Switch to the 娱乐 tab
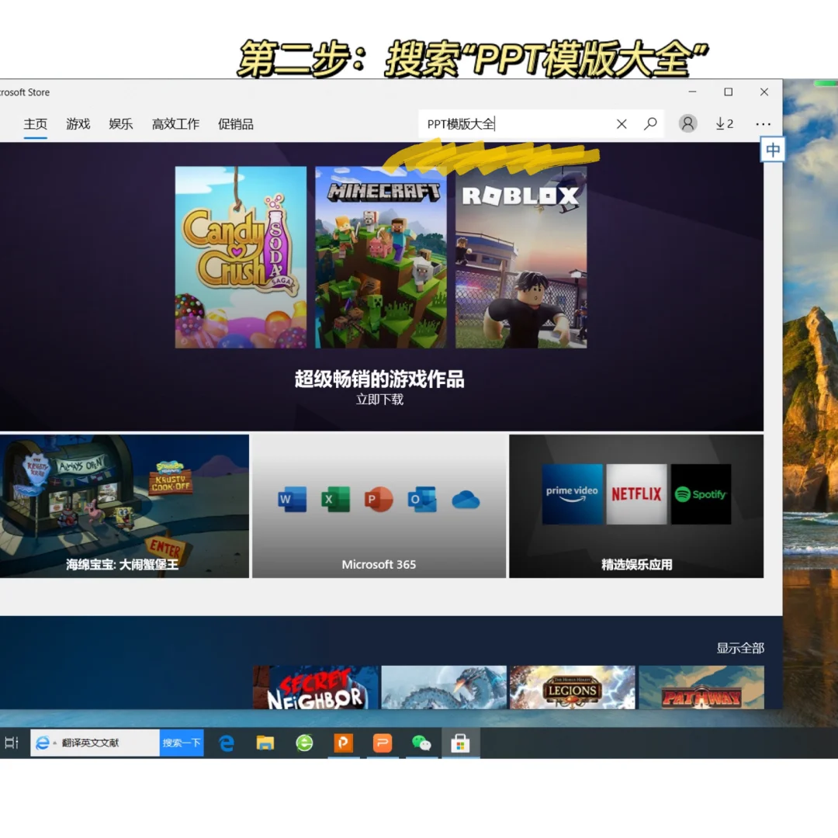838x838 pixels. (x=121, y=124)
